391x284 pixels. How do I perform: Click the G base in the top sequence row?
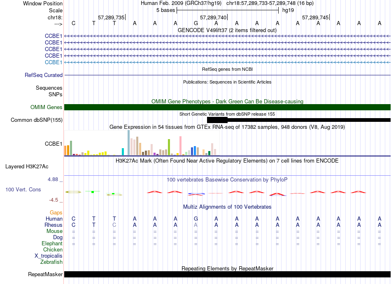click(196, 23)
